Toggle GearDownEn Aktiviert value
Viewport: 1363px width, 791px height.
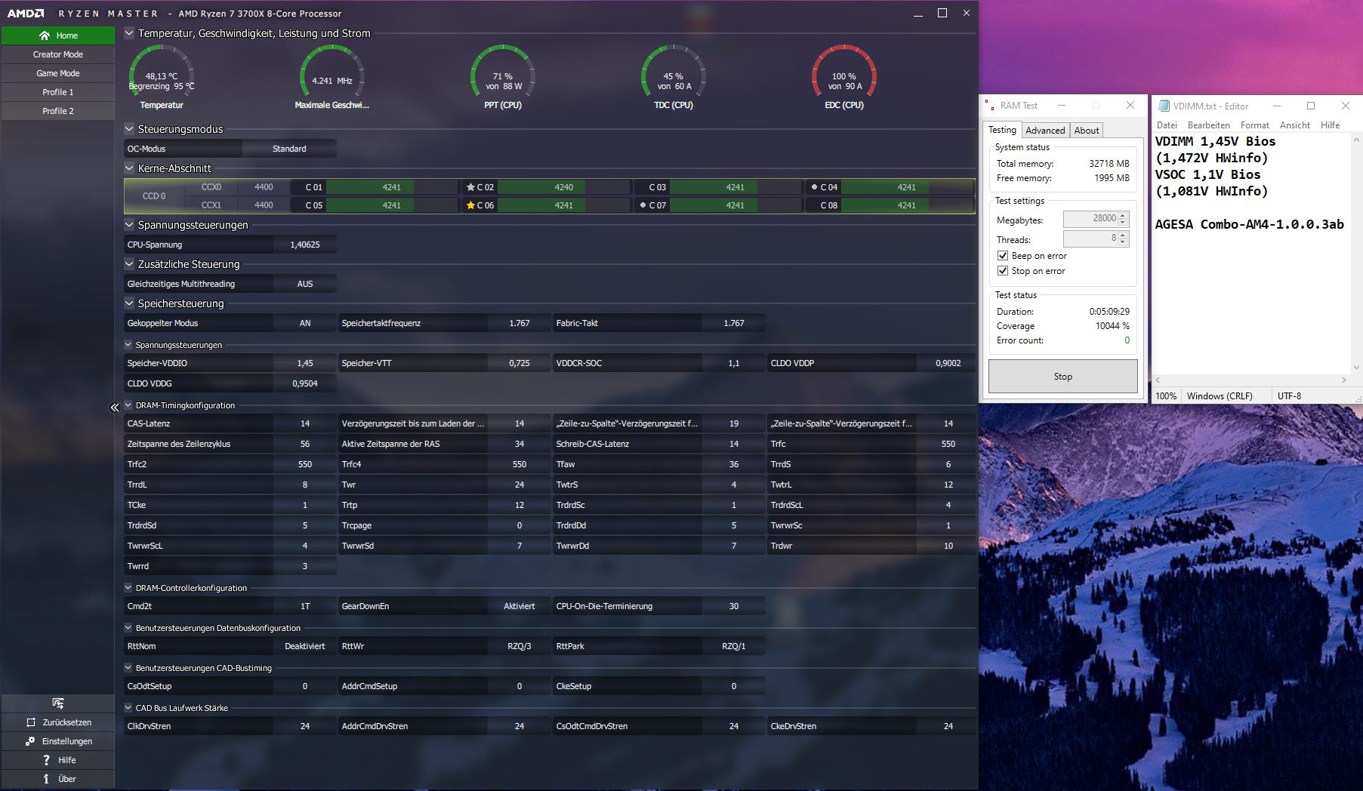coord(520,606)
